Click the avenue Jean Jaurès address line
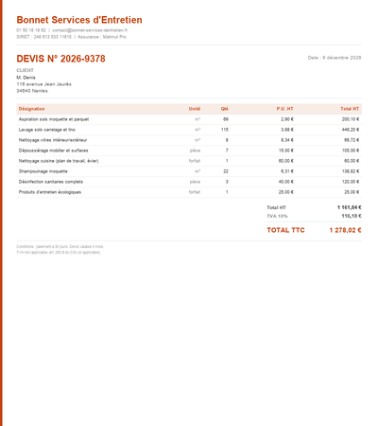378x426 pixels. (43, 84)
